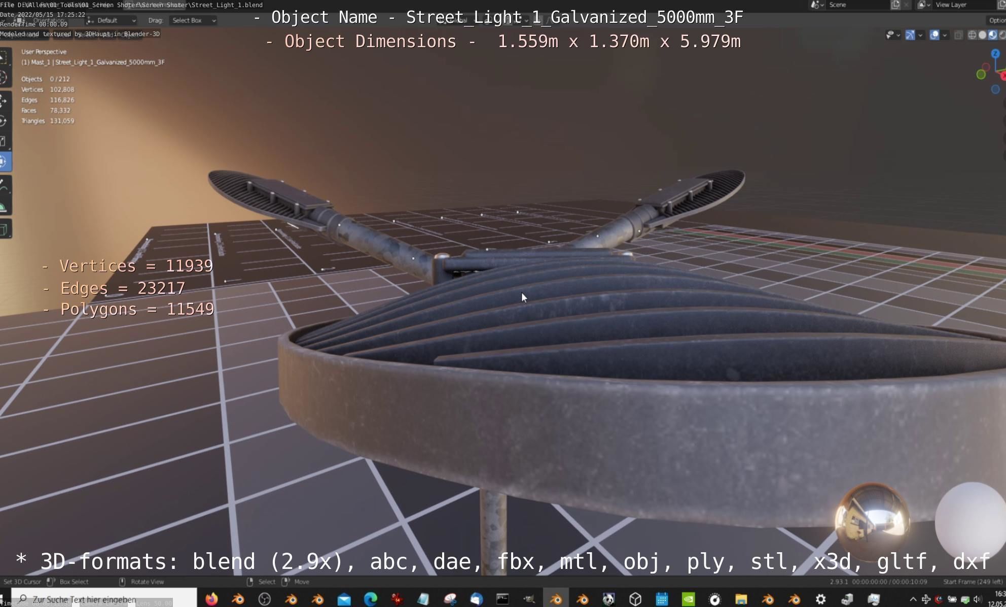This screenshot has height=607, width=1006.
Task: Click 'Start Frame (249 left)' status text
Action: 973,582
